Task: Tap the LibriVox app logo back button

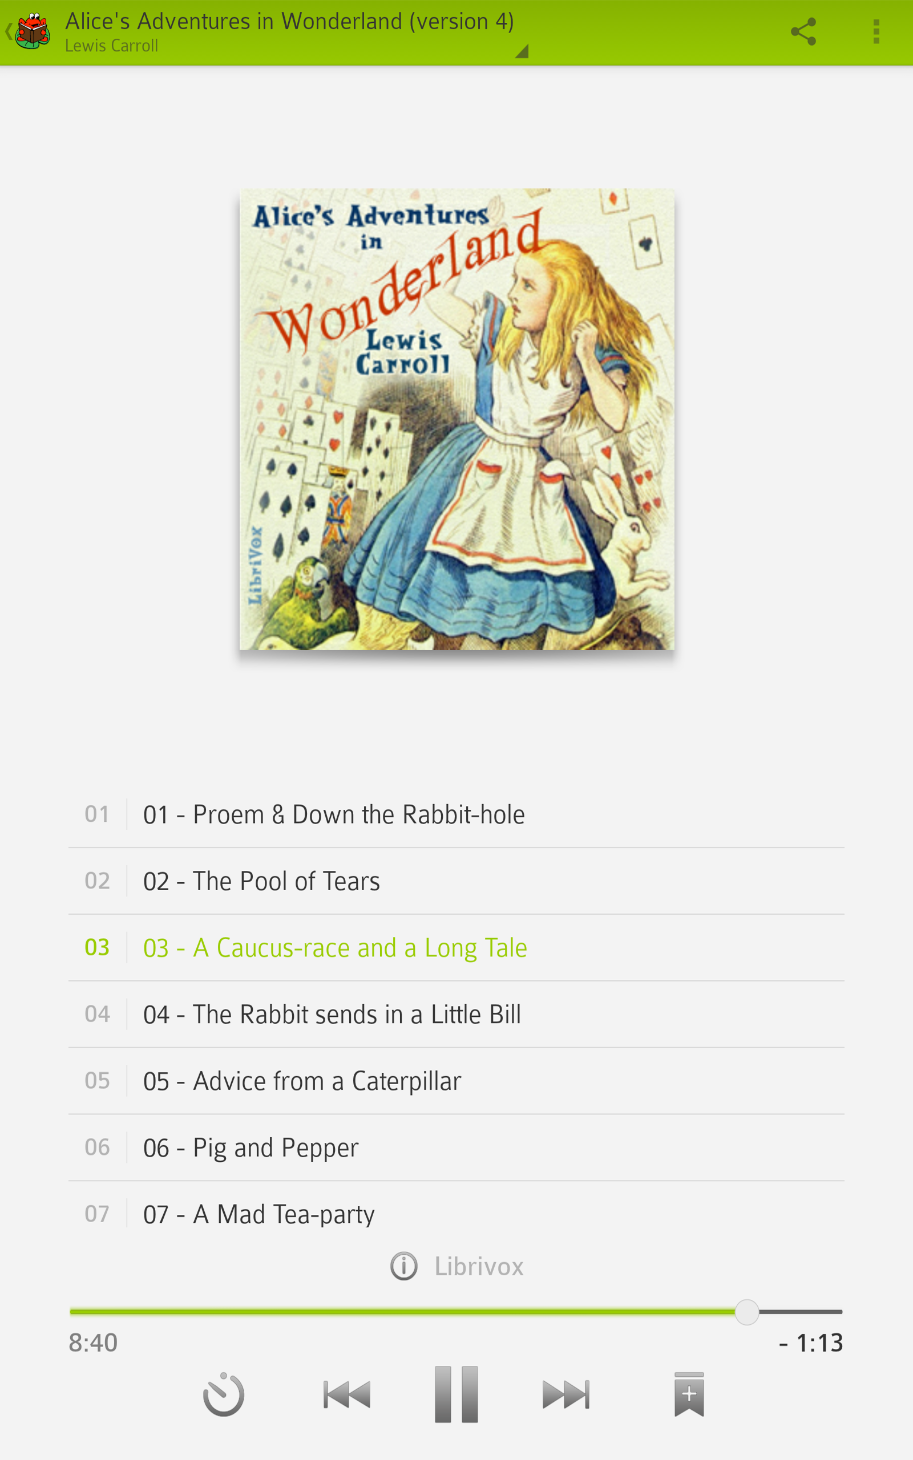Action: pos(28,31)
